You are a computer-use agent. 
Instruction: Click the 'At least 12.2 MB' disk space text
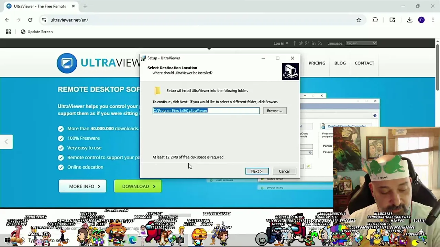(x=188, y=157)
